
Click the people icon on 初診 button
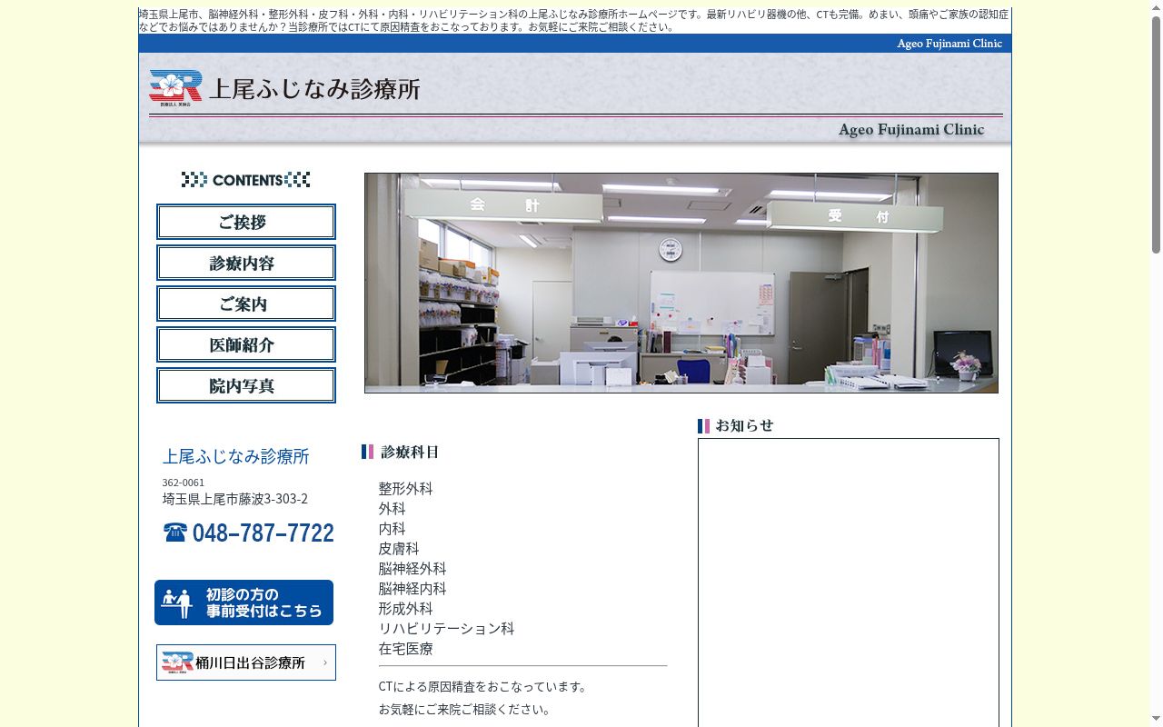point(177,603)
